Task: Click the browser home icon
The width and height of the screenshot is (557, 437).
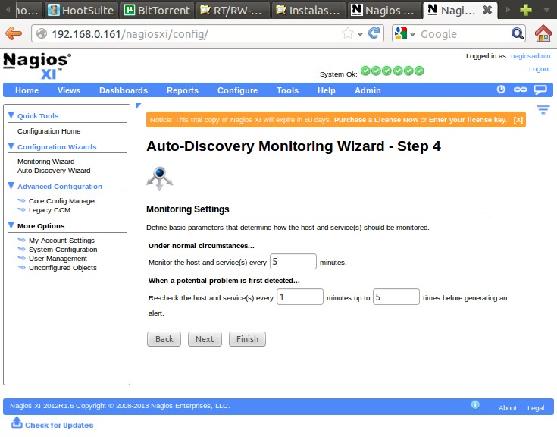Action: (x=543, y=33)
